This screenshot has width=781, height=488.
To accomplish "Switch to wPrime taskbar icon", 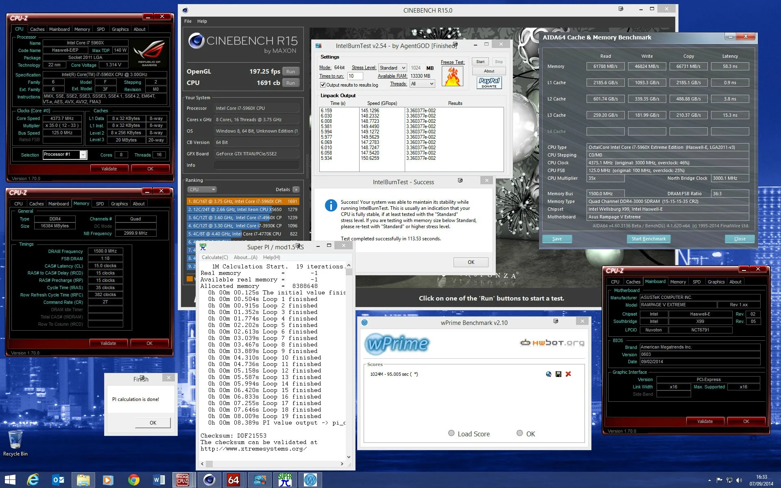I will click(x=310, y=480).
